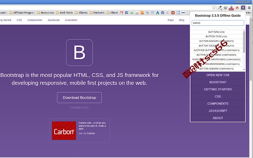Screen dimensions: 253x158
Task: Click 'ads via Carbon' link
Action: [x=87, y=134]
